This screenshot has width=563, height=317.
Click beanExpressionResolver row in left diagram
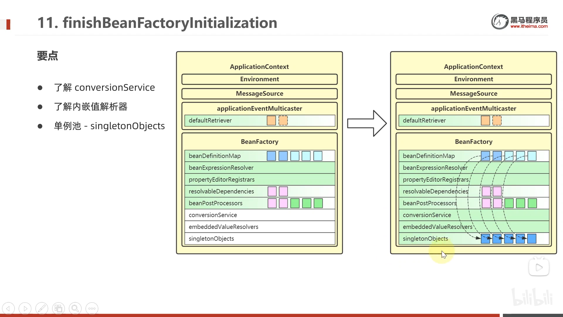[260, 168]
